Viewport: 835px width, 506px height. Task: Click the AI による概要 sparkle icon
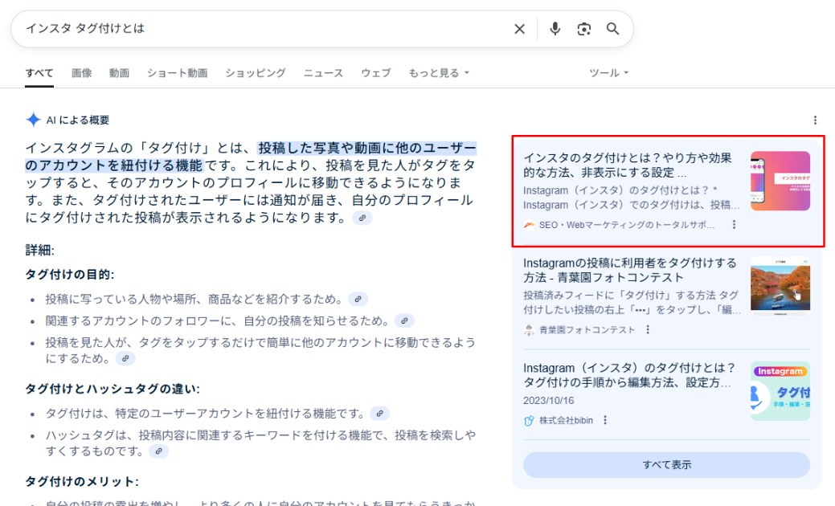(x=33, y=120)
